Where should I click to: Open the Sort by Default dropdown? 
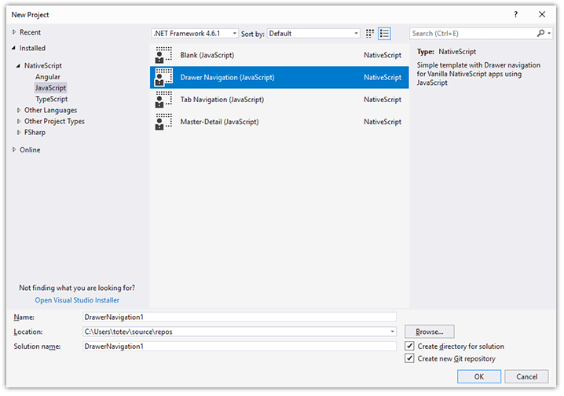(x=313, y=34)
